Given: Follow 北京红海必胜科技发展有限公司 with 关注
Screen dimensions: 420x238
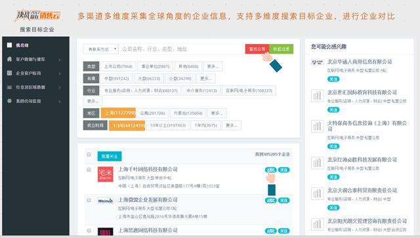Looking at the screenshot, I should 333,177.
